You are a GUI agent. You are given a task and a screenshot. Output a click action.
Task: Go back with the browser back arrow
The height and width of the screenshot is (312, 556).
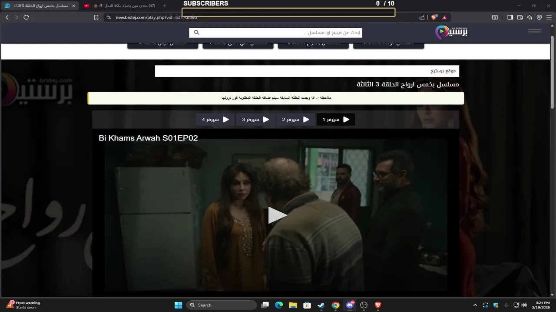click(x=7, y=17)
